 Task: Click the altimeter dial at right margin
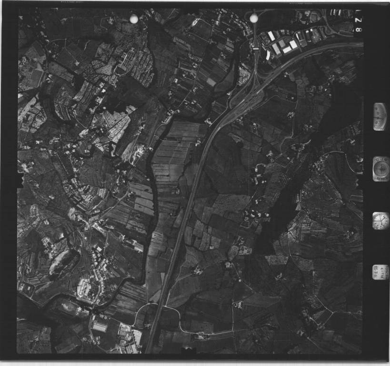click(x=380, y=116)
